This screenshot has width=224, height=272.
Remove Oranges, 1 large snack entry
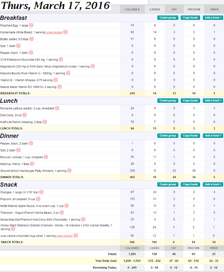41,192
